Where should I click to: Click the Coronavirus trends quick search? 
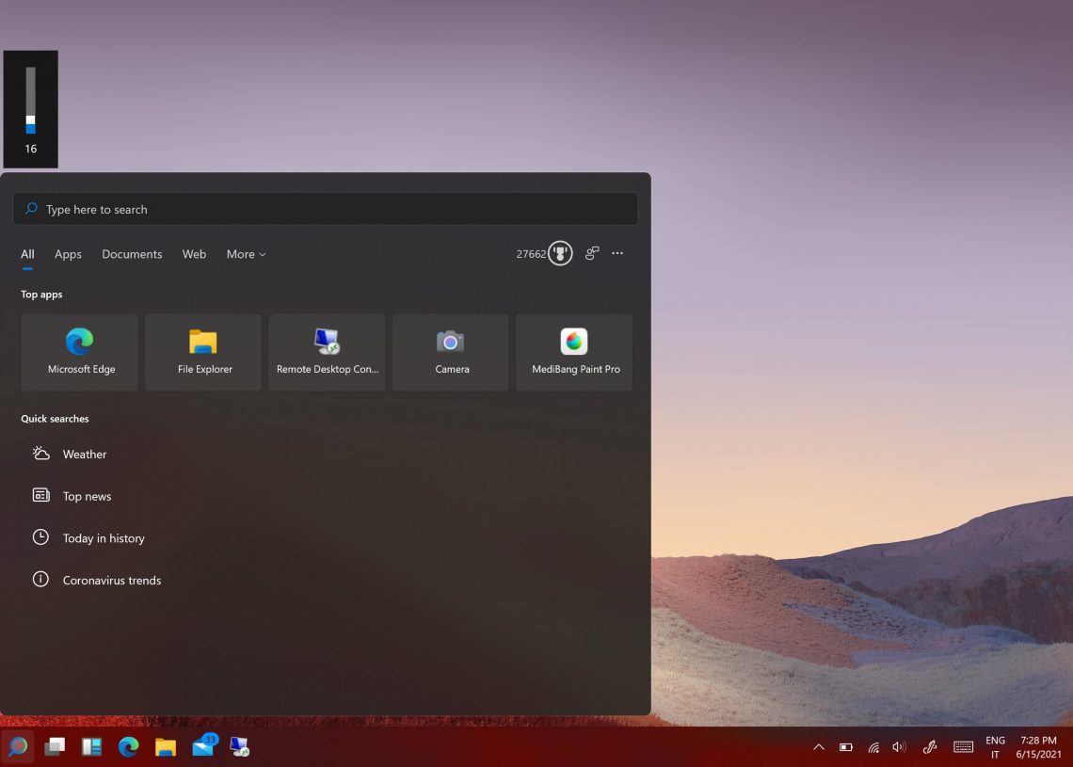[x=111, y=580]
